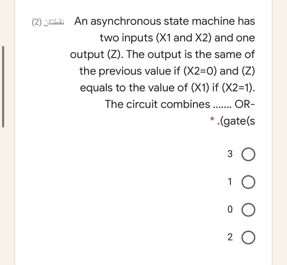
Task: Click the answer label 1
Action: [x=230, y=182]
